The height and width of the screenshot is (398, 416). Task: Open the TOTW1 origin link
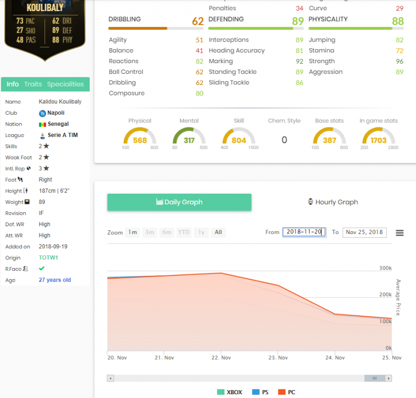(x=48, y=258)
